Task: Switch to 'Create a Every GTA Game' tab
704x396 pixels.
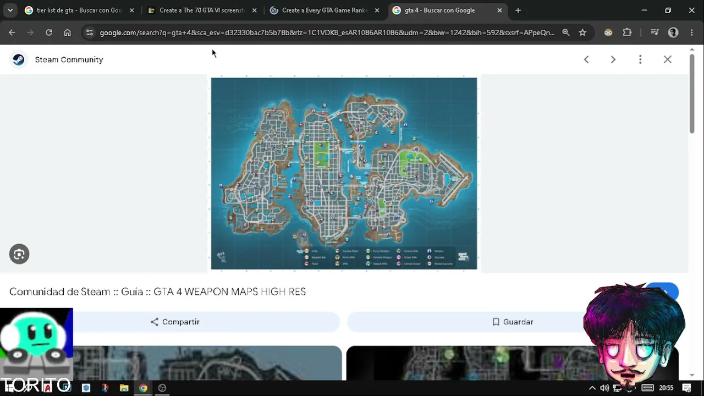Action: click(x=324, y=10)
